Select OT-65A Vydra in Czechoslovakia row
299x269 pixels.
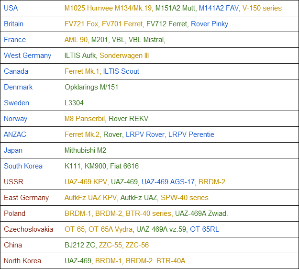coord(111,229)
